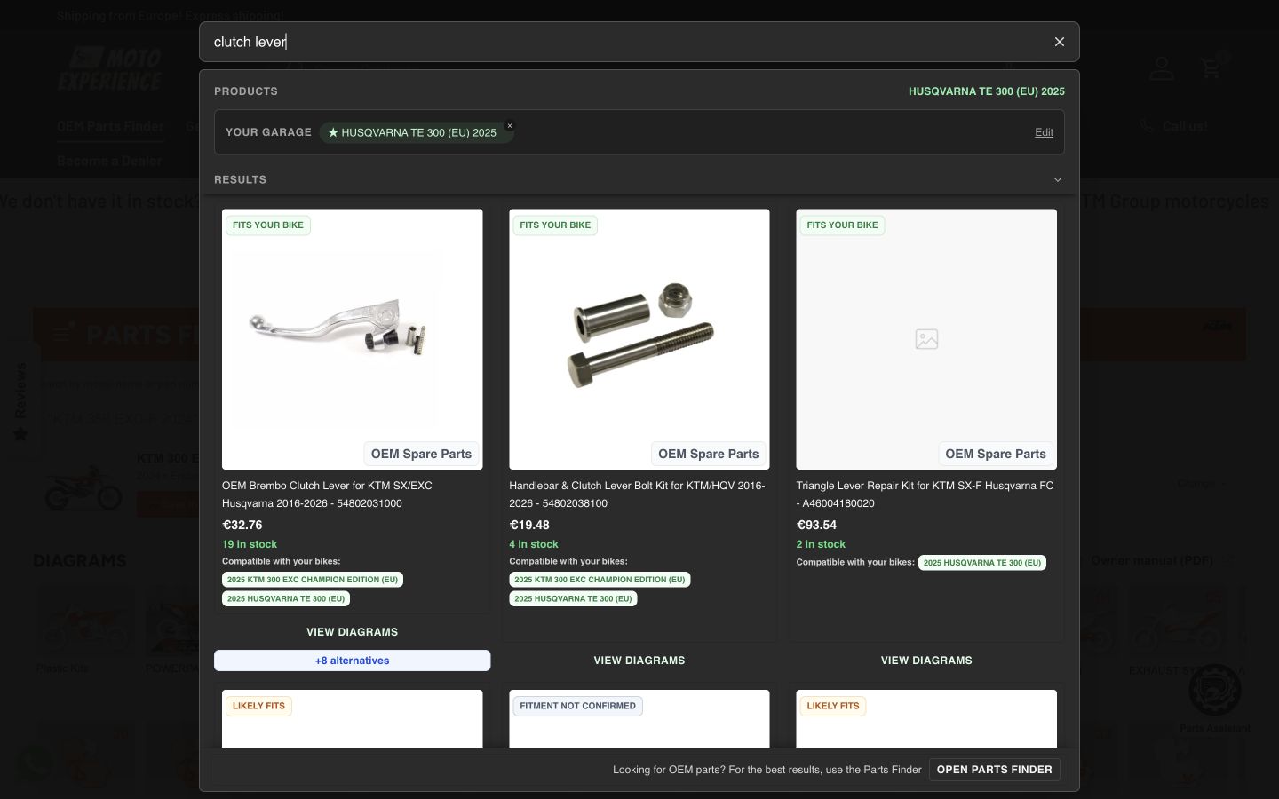Open Handlebar & Clutch Lever Bolt Kit title
This screenshot has height=799, width=1279.
point(637,494)
